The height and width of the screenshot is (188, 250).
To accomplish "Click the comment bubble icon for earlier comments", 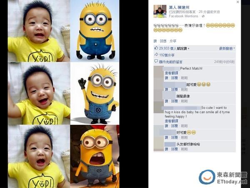I will [x=156, y=61].
